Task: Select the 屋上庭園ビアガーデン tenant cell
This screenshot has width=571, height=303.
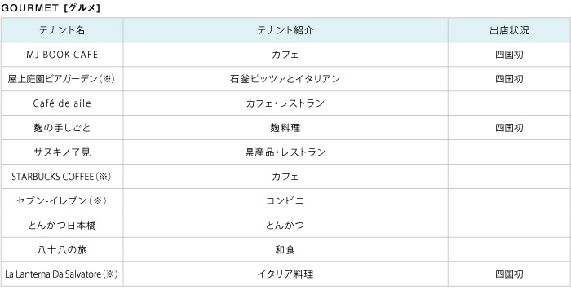Action: point(62,79)
